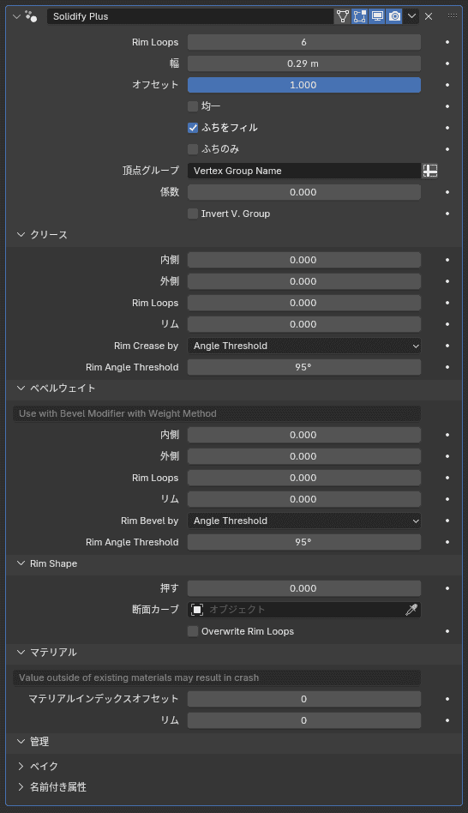
Task: Toggle viewport display monitor icon
Action: [377, 16]
